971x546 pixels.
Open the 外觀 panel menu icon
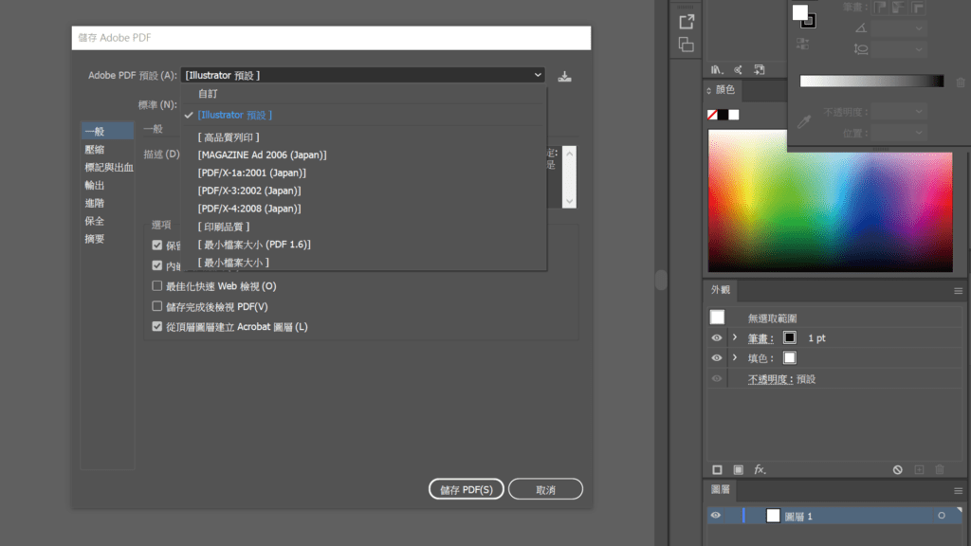pyautogui.click(x=958, y=291)
